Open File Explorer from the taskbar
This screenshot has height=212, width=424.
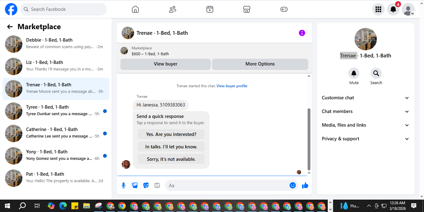click(x=87, y=206)
